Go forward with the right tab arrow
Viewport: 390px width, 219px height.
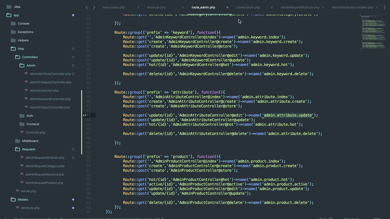(x=94, y=7)
